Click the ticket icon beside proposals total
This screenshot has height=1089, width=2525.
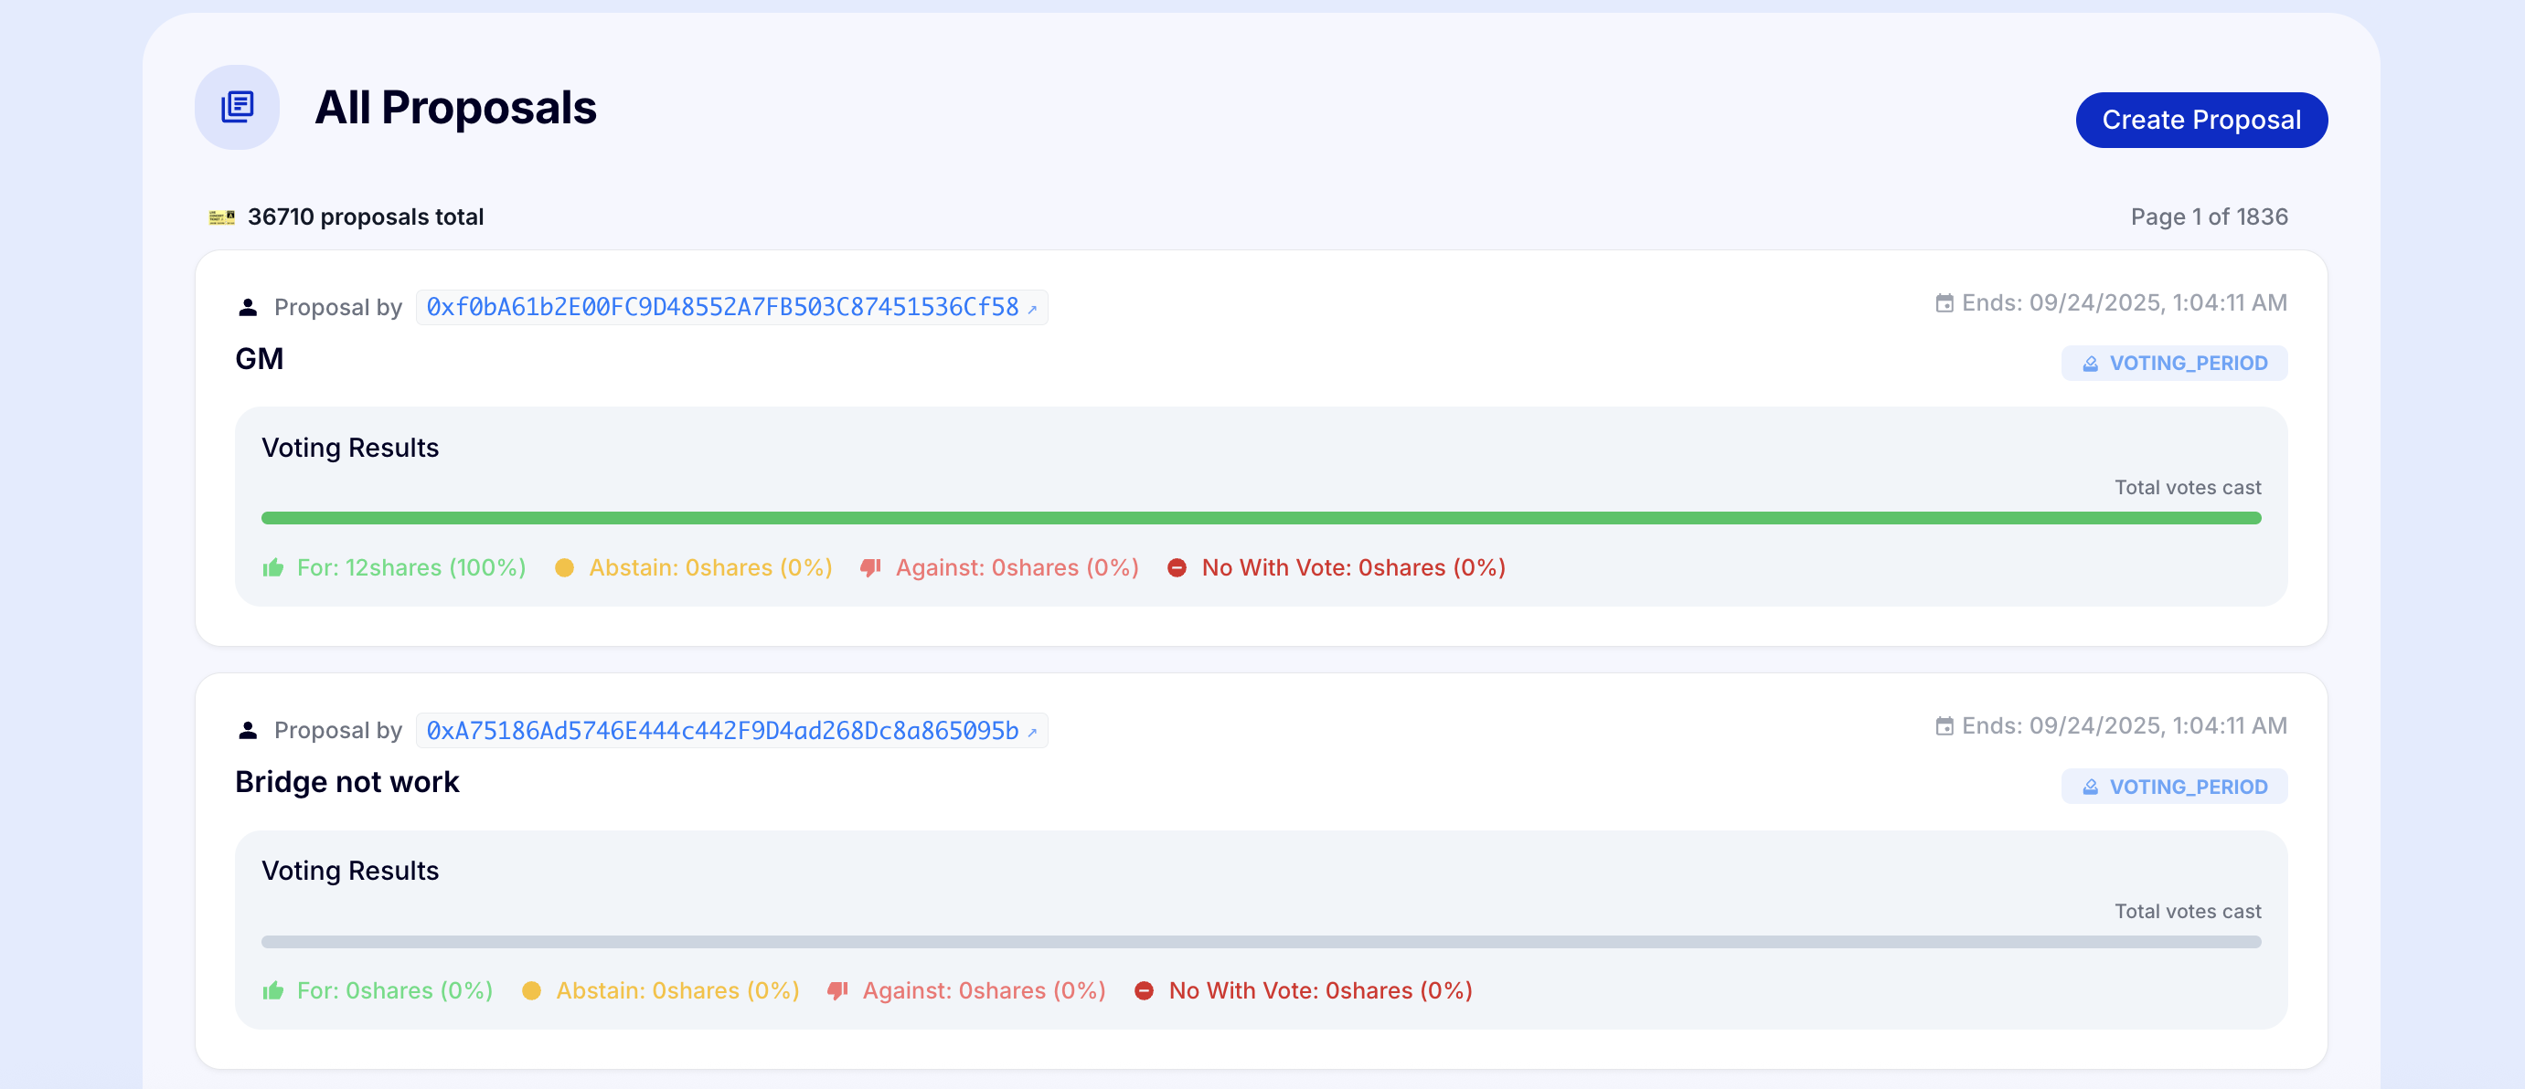[221, 217]
